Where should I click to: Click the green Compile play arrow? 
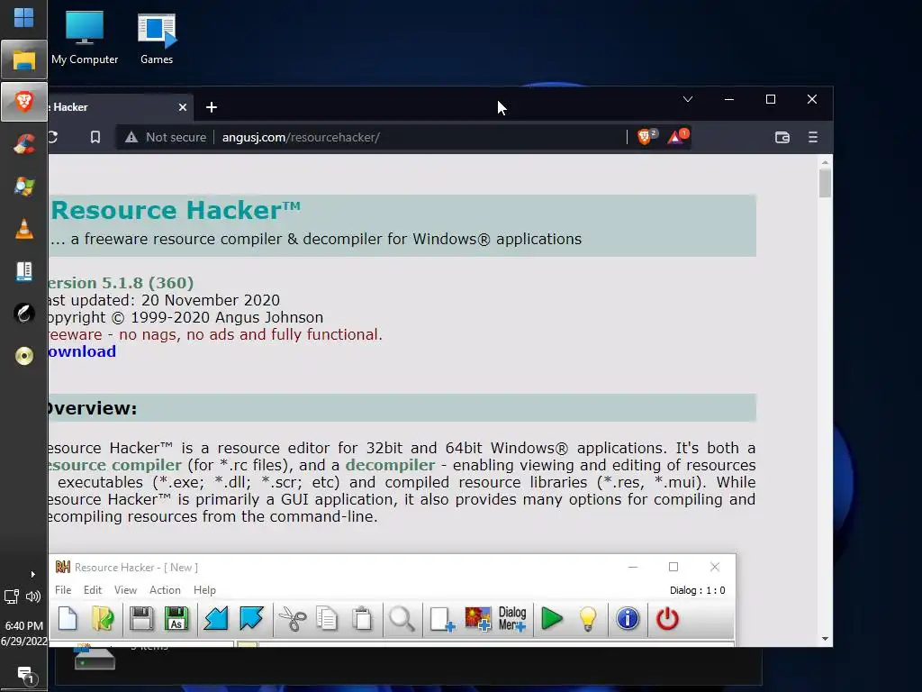(552, 619)
